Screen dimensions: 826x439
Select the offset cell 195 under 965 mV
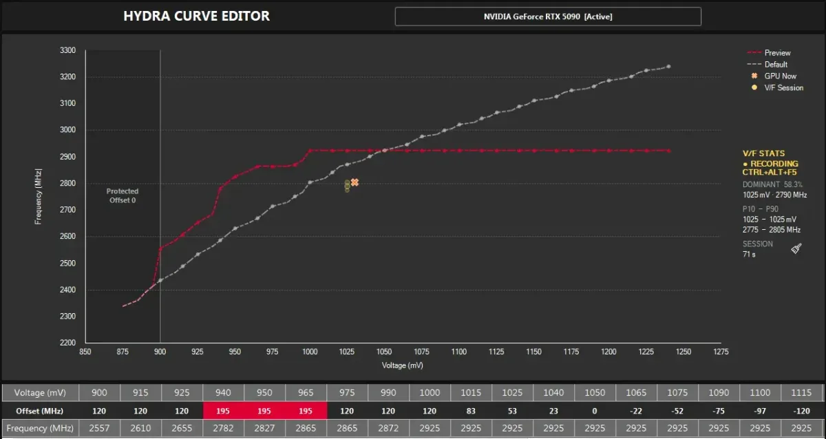[306, 410]
